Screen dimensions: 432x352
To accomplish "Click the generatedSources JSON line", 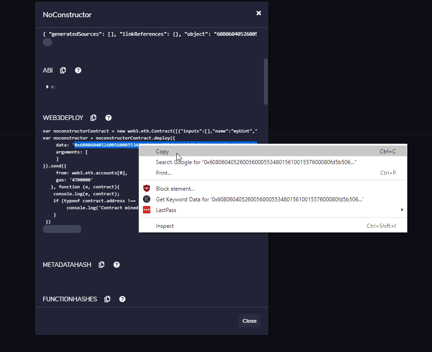I will point(150,34).
